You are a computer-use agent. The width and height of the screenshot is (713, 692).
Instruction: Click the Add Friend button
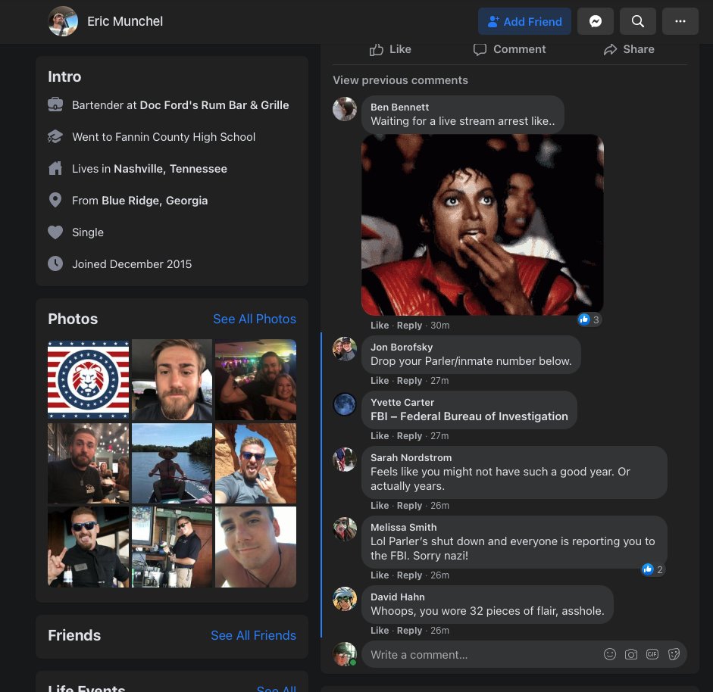click(524, 21)
